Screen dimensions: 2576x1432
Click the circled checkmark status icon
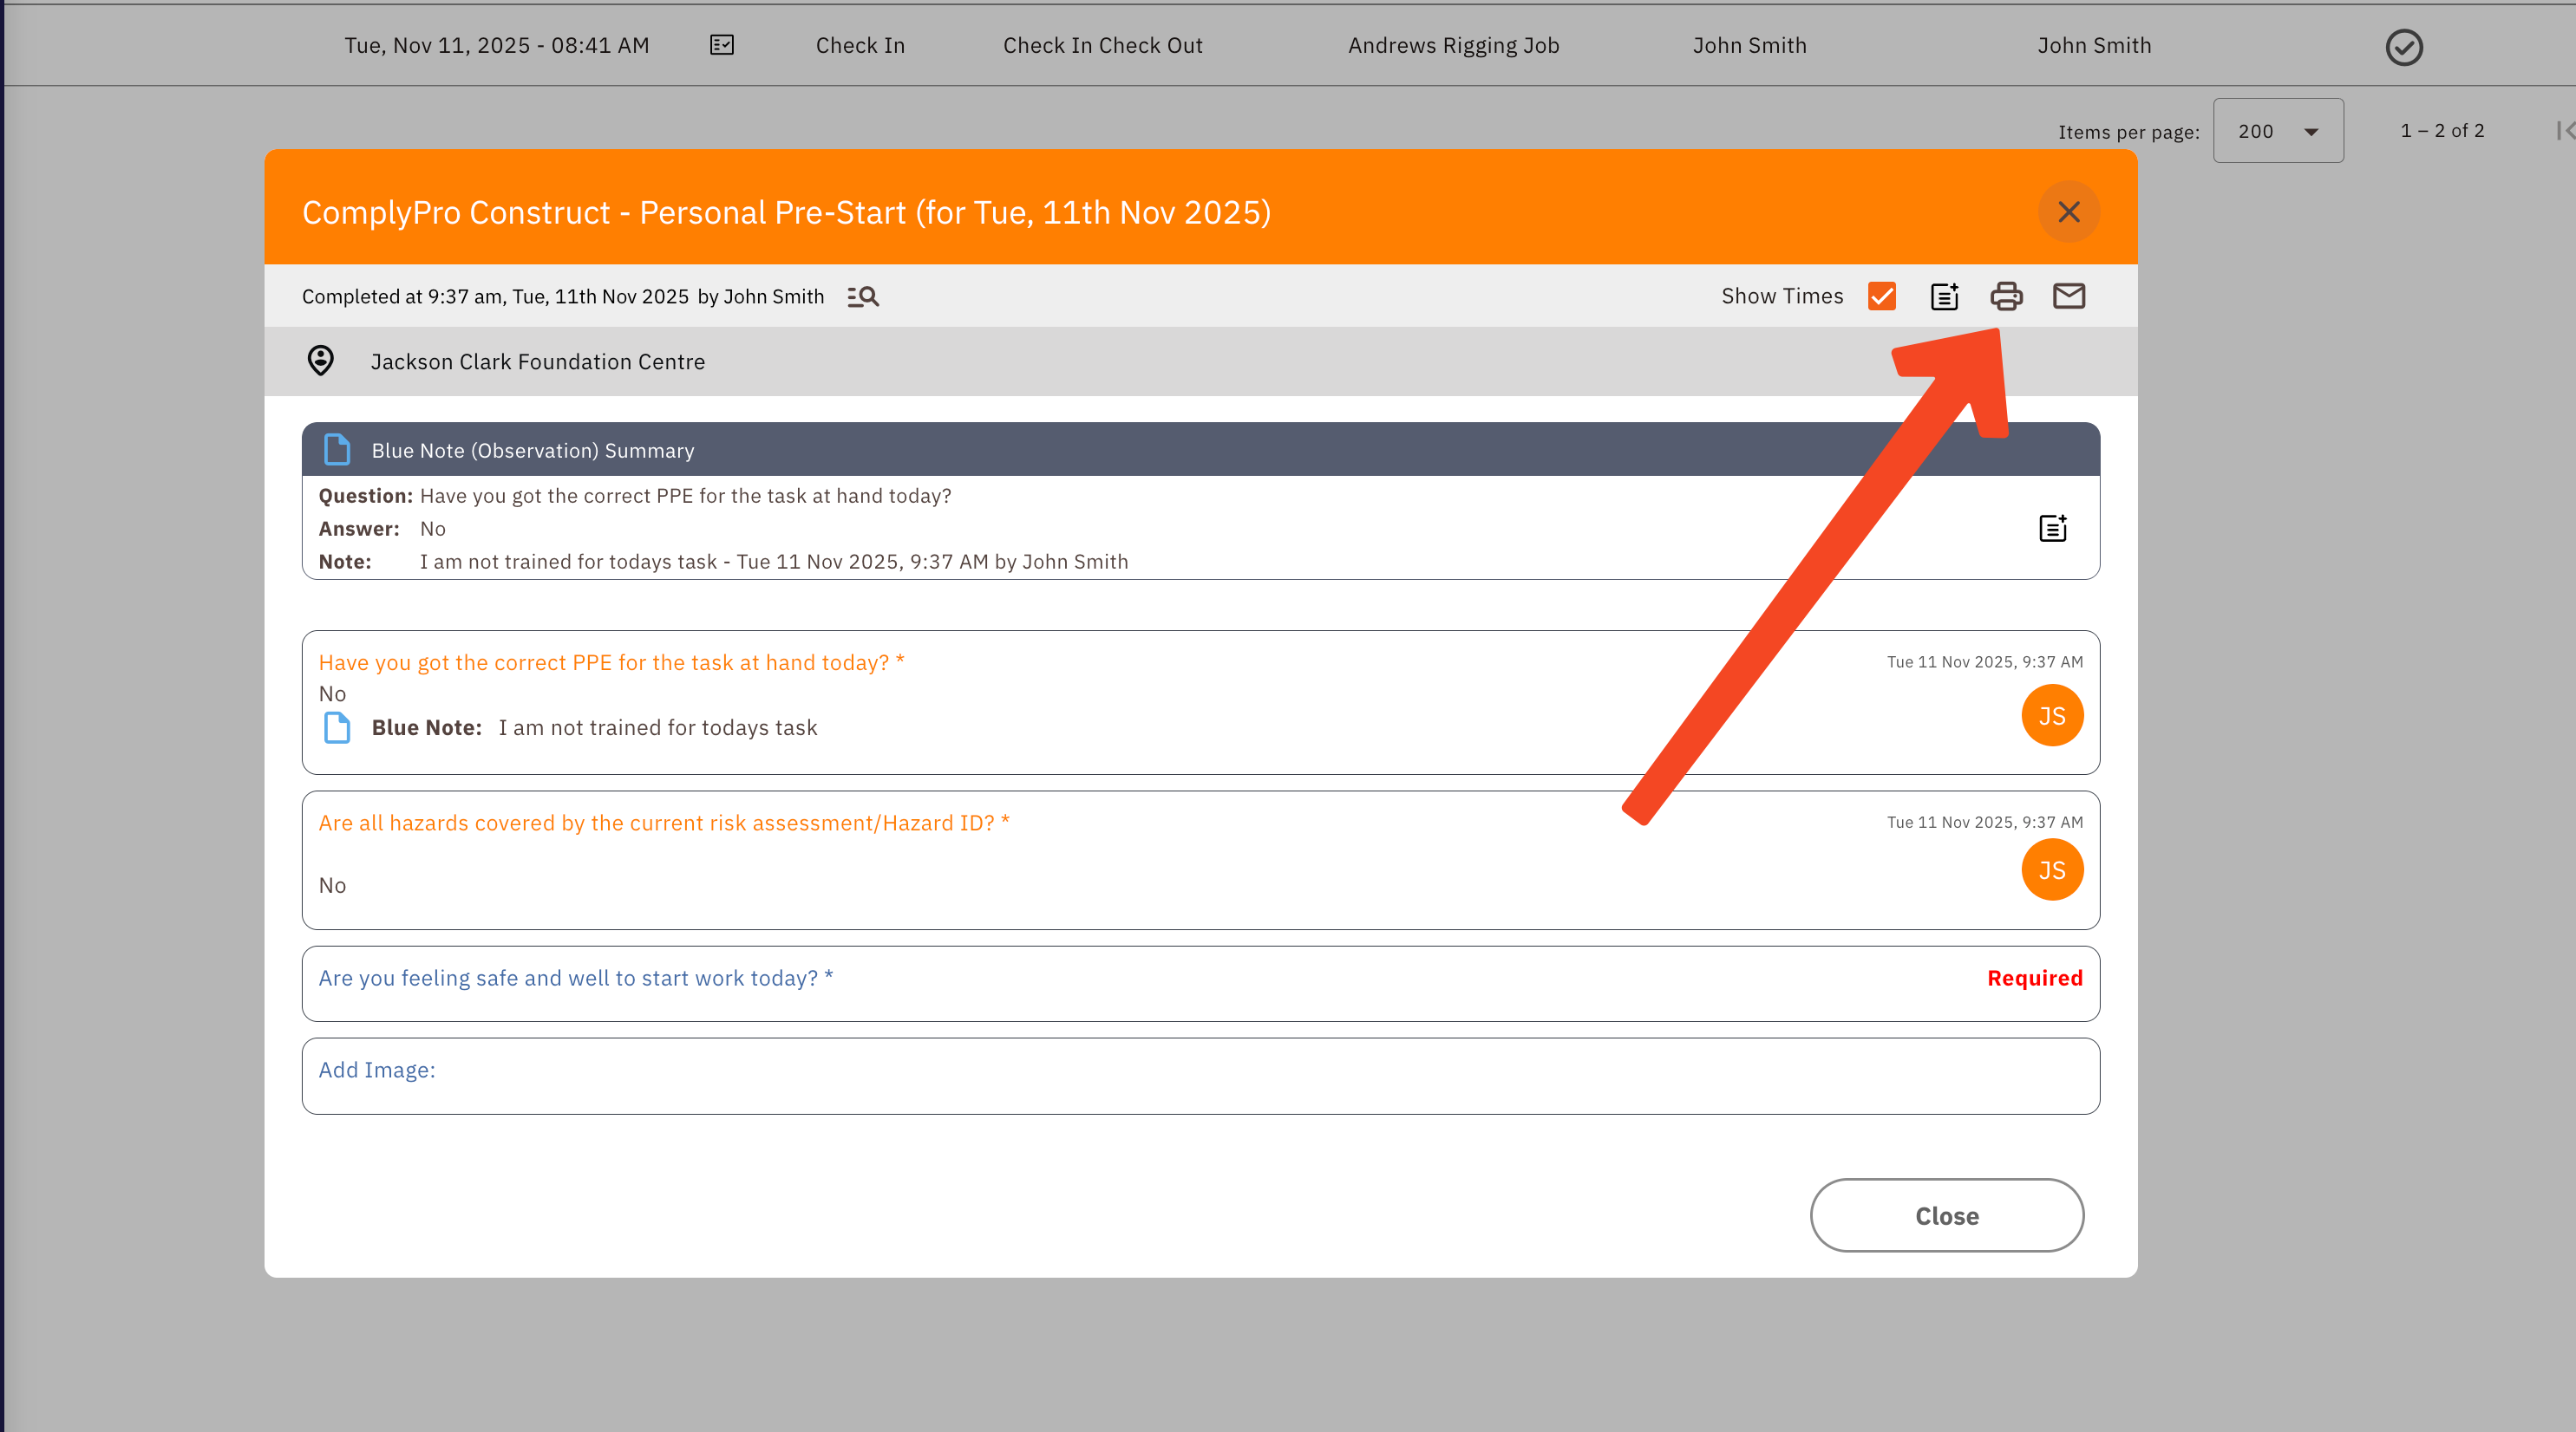(2403, 47)
